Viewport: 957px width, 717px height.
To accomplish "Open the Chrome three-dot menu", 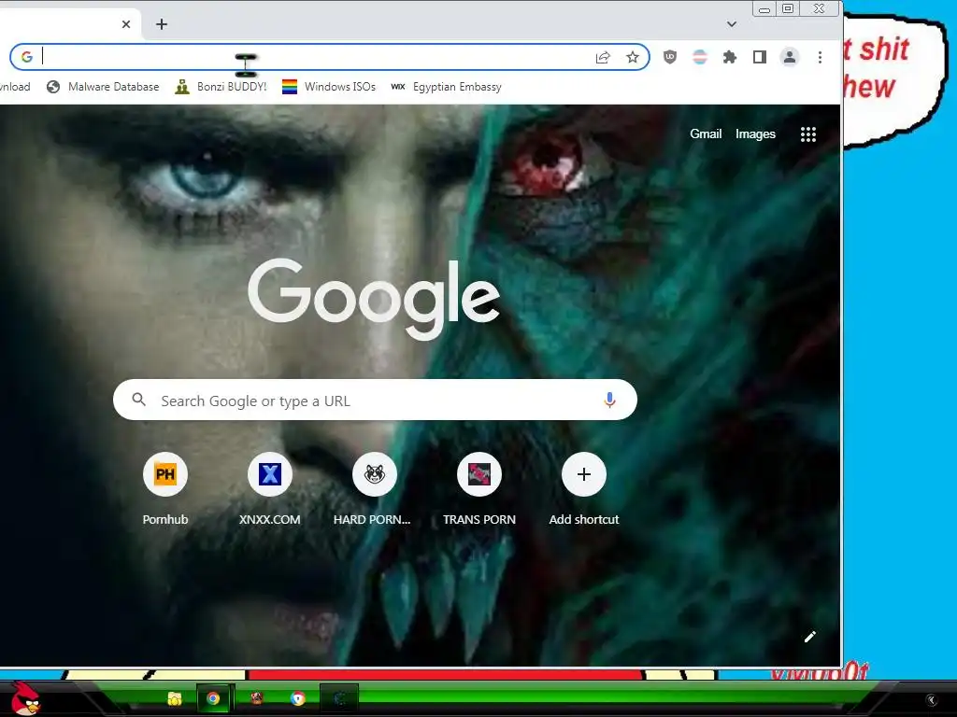I will coord(820,57).
